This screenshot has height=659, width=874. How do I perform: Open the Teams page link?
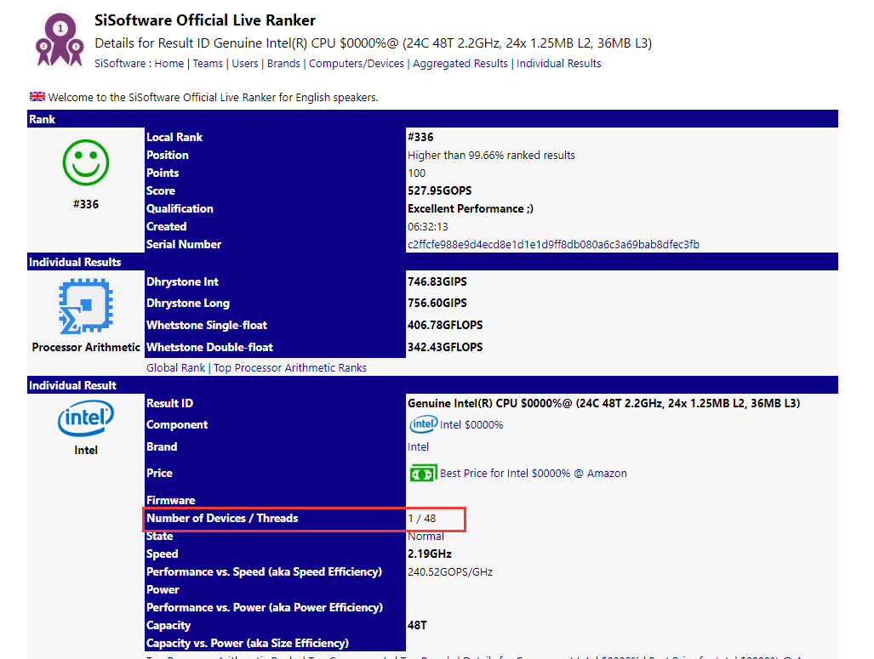click(208, 64)
